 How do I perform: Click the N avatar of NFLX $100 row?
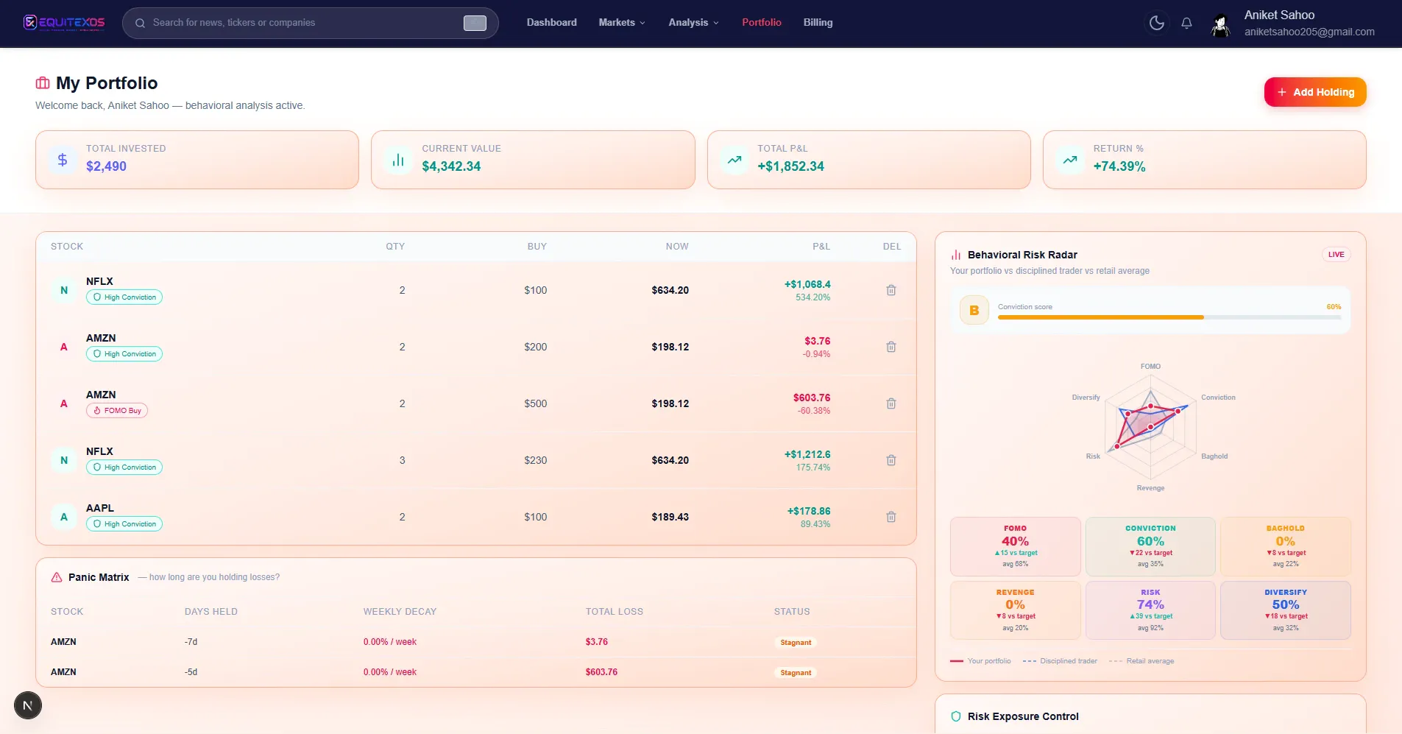[64, 290]
